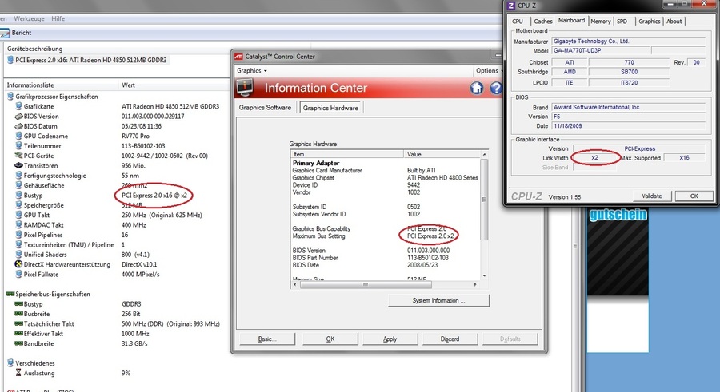Click the Bustyp icon under Speicherbus-Eigenschaften
Screen dimensions: 720x392
point(18,303)
